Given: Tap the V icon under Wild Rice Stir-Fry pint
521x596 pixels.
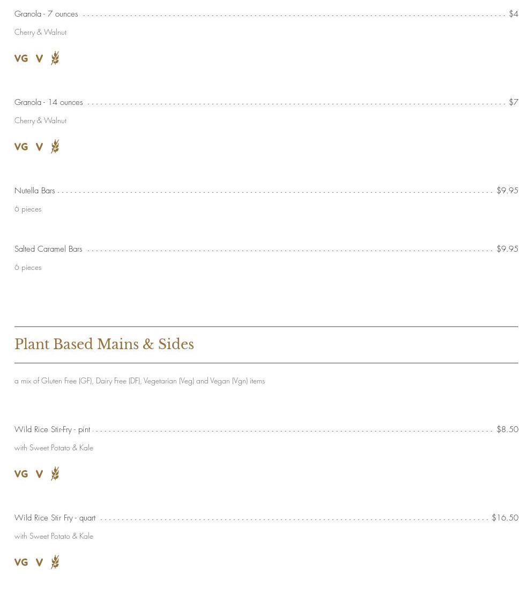Looking at the screenshot, I should pyautogui.click(x=39, y=474).
